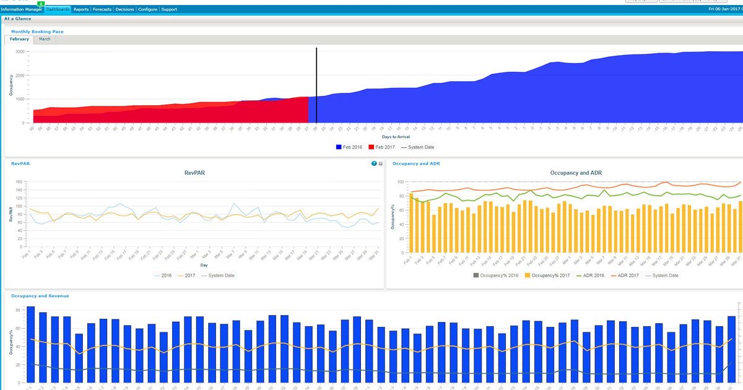Click the At a Glance section header
Viewport: 743px width, 390px height.
pyautogui.click(x=17, y=19)
